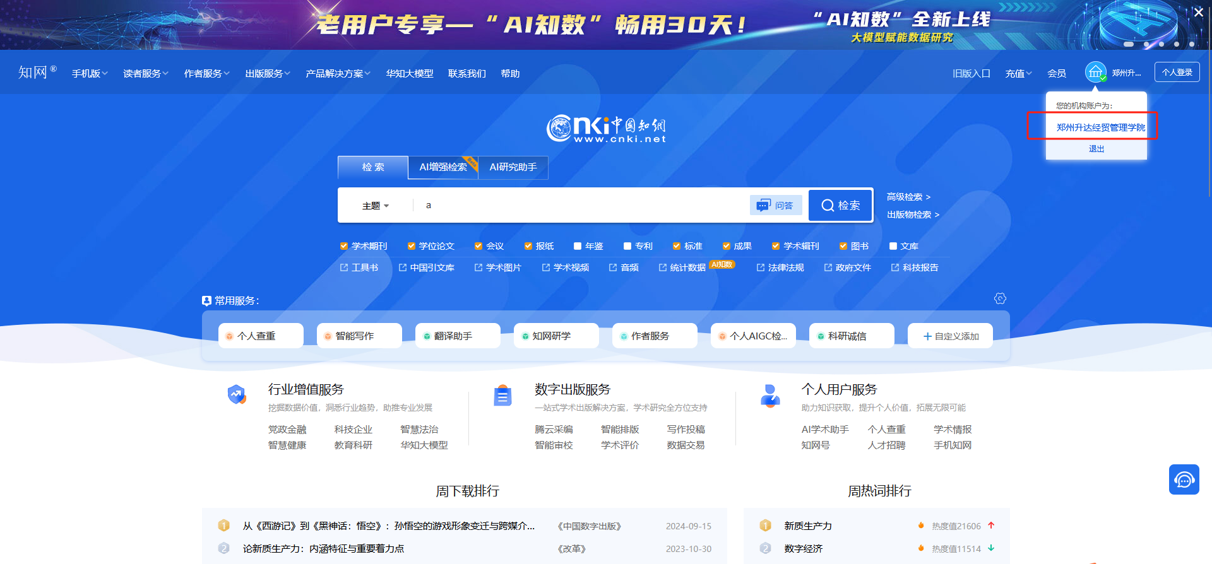Image resolution: width=1212 pixels, height=564 pixels.
Task: Open the 充值 dropdown
Action: coord(1018,74)
